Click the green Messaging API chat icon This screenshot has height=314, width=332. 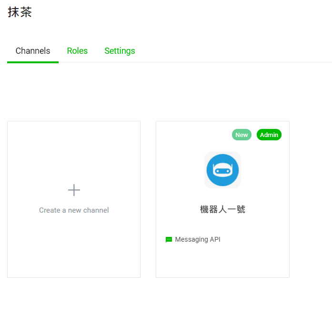tap(169, 240)
